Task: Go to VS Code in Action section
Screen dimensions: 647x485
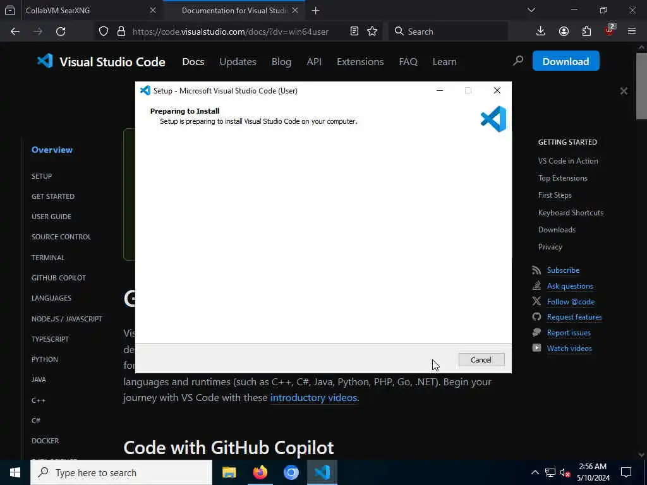Action: click(x=568, y=161)
